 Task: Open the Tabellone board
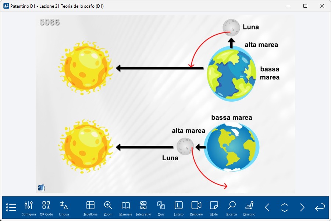[90, 208]
